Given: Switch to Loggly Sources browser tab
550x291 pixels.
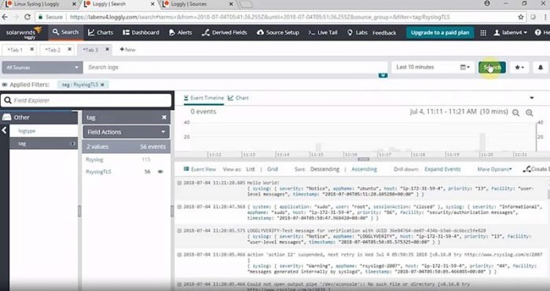Looking at the screenshot, I should click(x=199, y=4).
